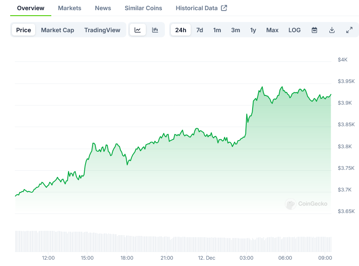Show Max time range history
The height and width of the screenshot is (266, 359).
(272, 30)
